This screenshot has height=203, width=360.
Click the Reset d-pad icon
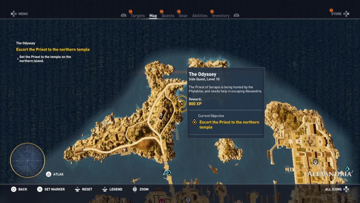click(77, 189)
